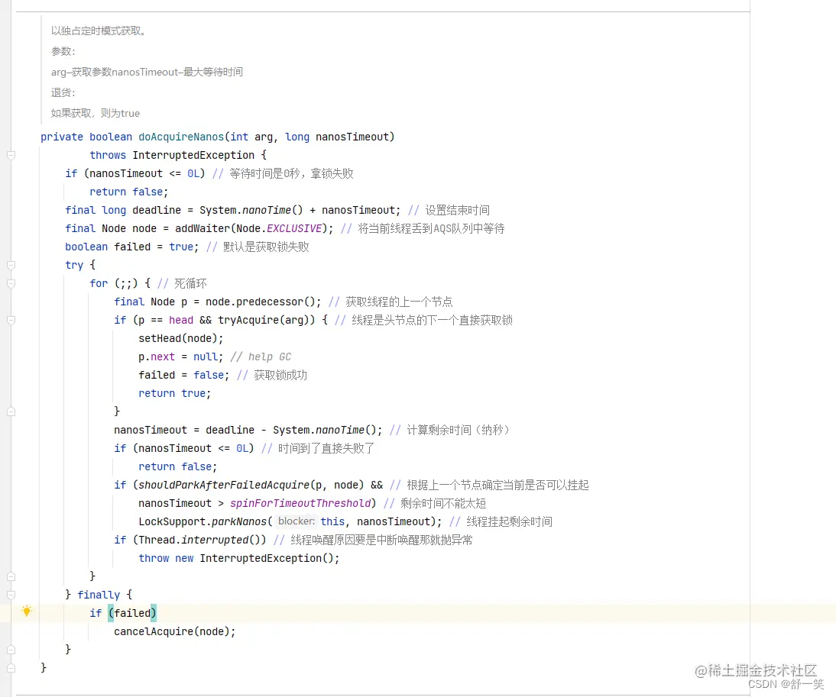
Task: Click fold end marker after return true block
Action: [x=11, y=411]
